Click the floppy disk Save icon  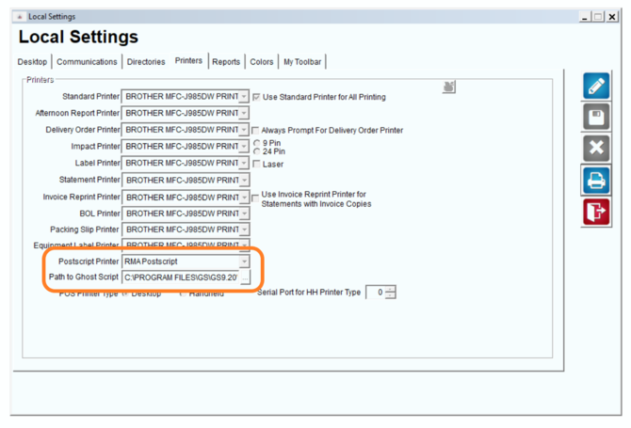(x=596, y=118)
